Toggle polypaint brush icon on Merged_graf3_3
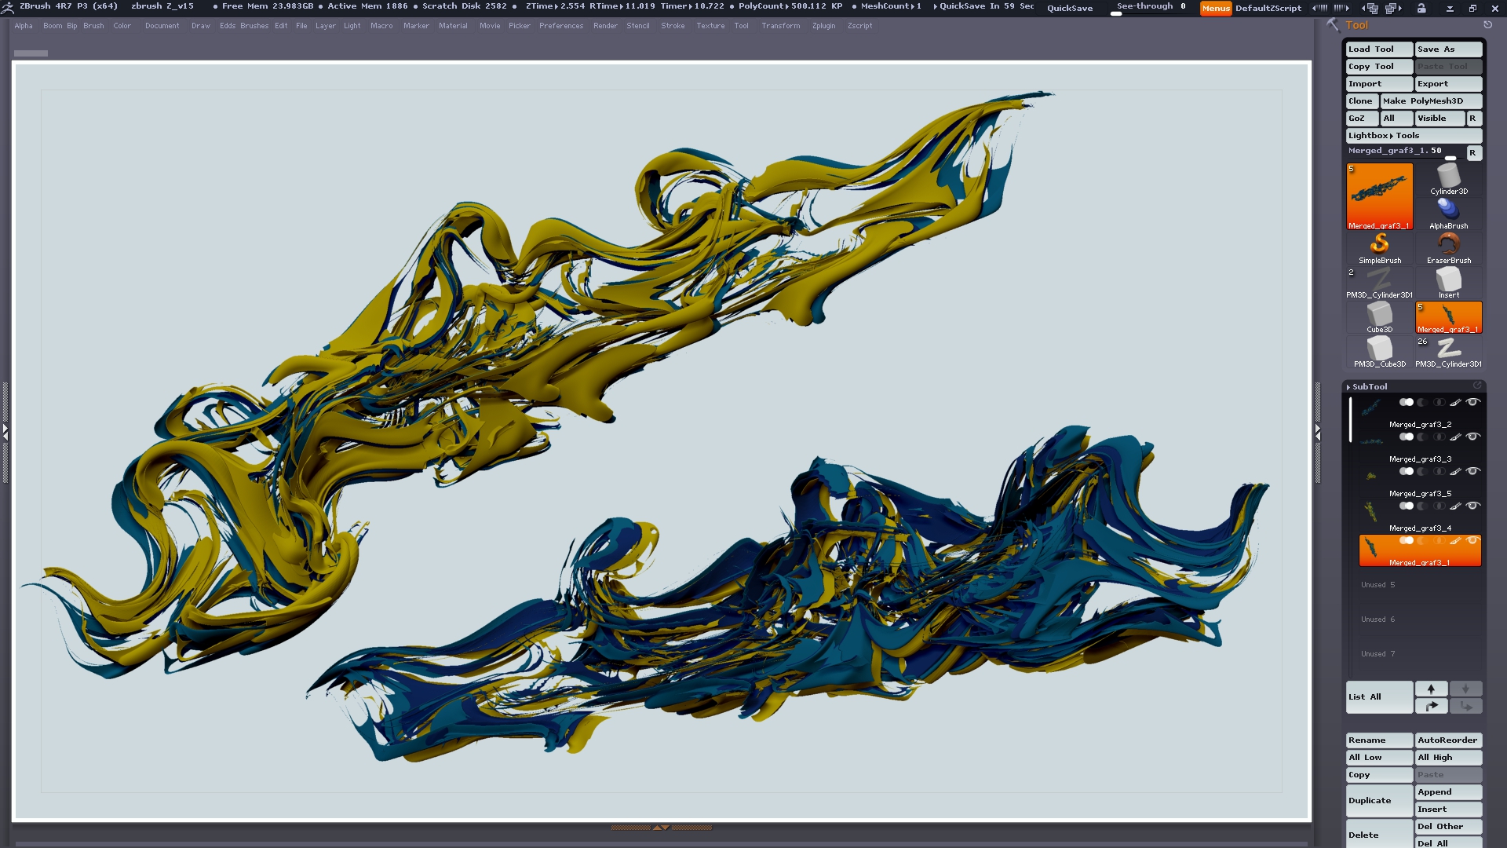The width and height of the screenshot is (1507, 848). 1455,437
